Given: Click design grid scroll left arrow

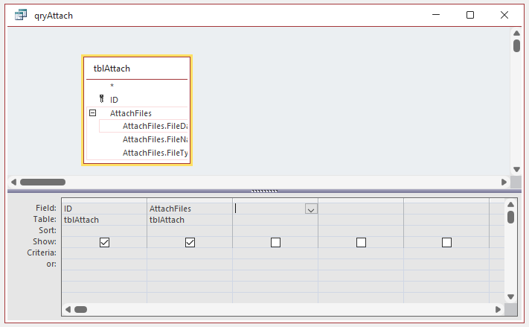Looking at the screenshot, I should [68, 309].
